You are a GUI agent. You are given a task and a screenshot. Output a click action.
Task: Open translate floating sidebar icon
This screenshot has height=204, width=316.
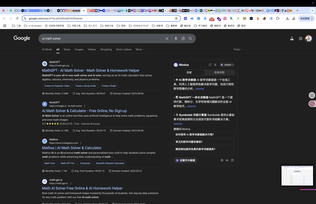click(312, 104)
